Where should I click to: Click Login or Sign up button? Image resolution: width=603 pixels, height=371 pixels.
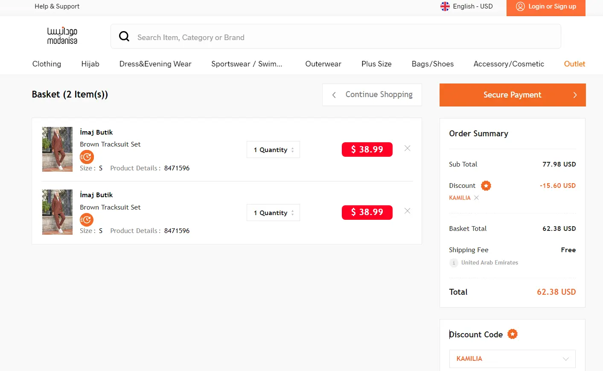click(546, 8)
